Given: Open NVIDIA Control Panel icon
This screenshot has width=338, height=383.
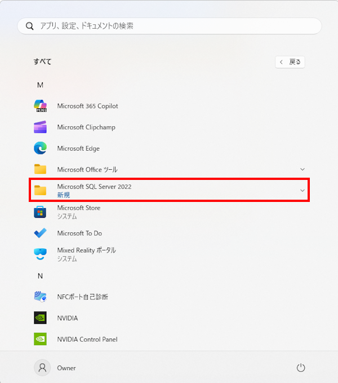Looking at the screenshot, I should point(40,339).
